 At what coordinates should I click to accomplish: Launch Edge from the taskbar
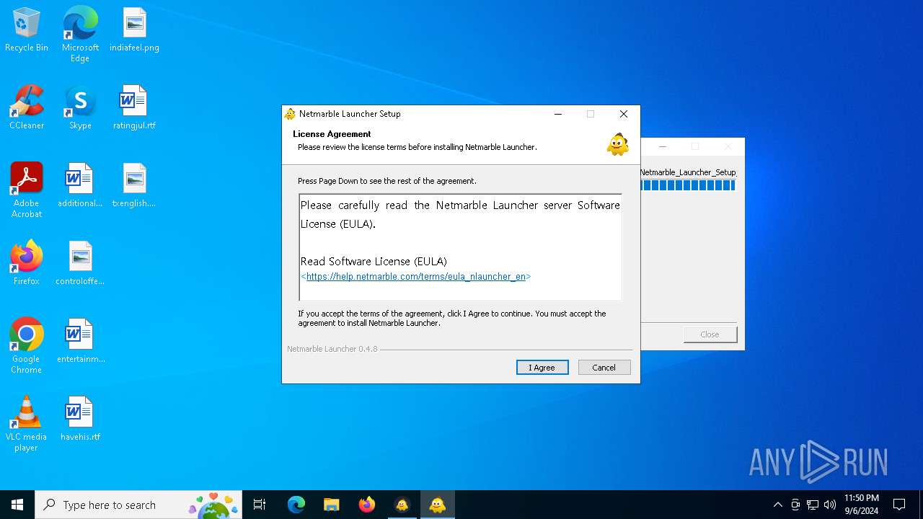pyautogui.click(x=296, y=505)
